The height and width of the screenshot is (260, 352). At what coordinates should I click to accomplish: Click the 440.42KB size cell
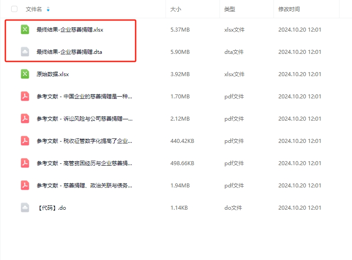point(182,141)
